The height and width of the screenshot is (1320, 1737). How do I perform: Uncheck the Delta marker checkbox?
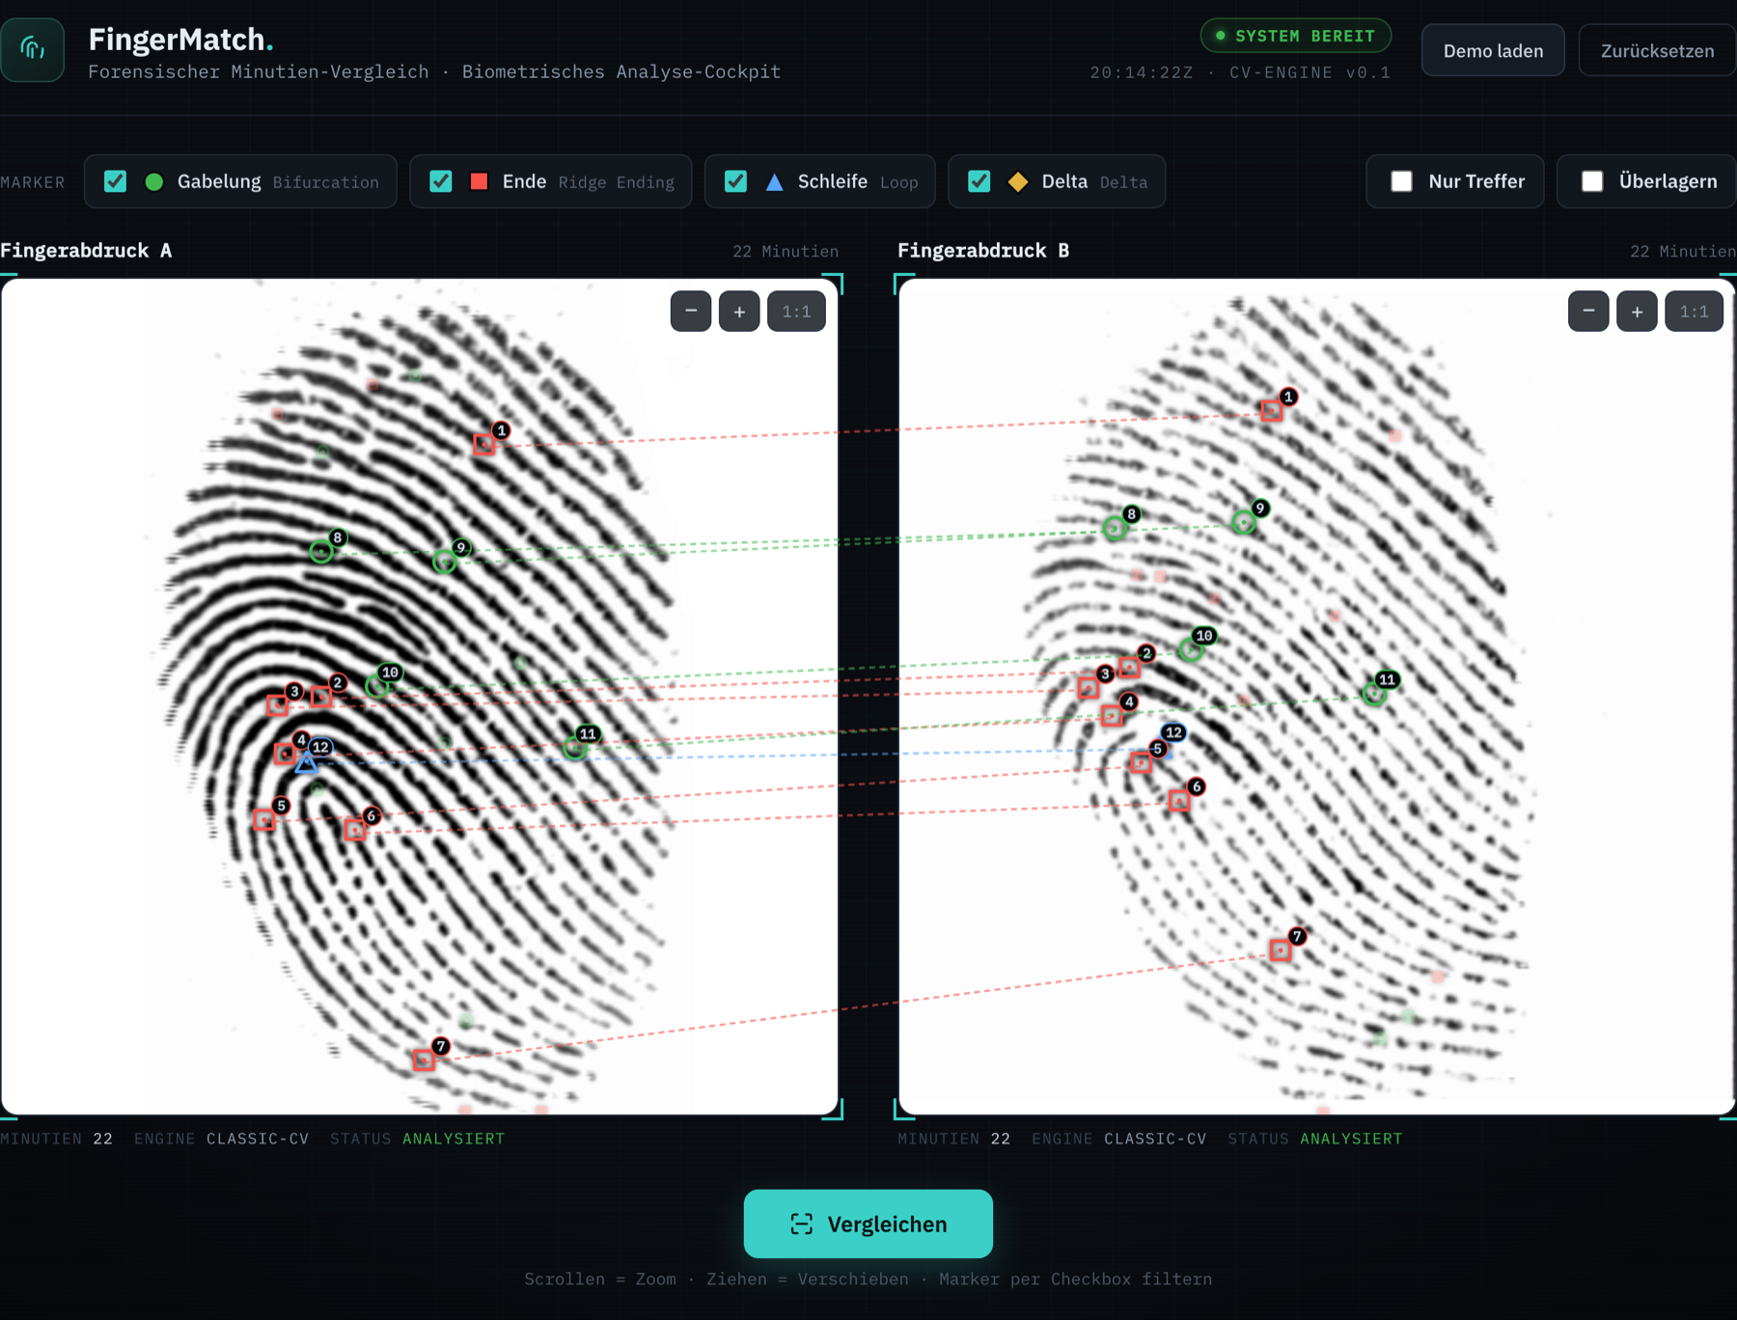click(979, 181)
